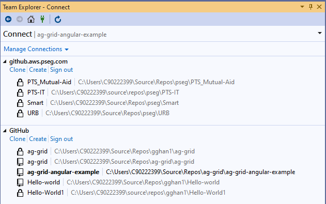Click the Connect page title

click(x=18, y=34)
